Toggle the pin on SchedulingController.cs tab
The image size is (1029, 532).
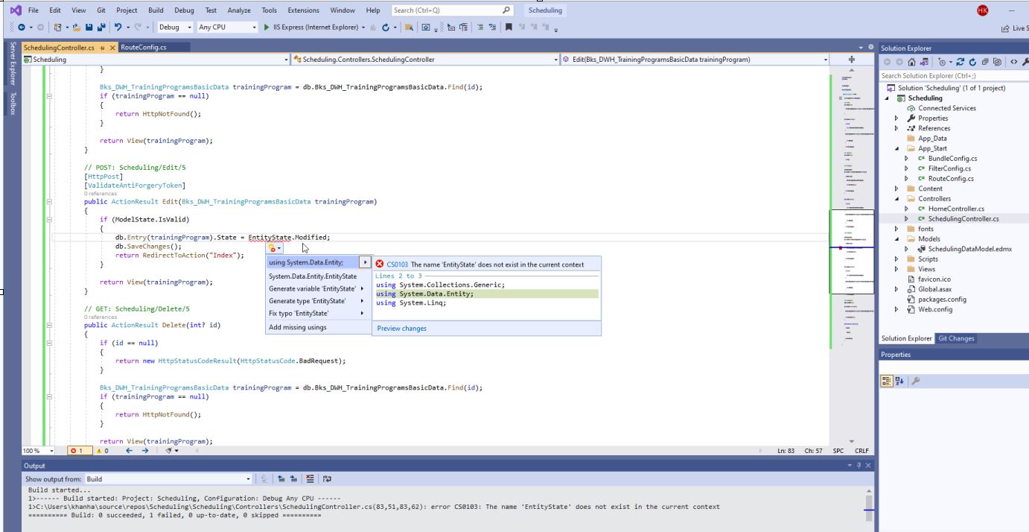click(102, 47)
